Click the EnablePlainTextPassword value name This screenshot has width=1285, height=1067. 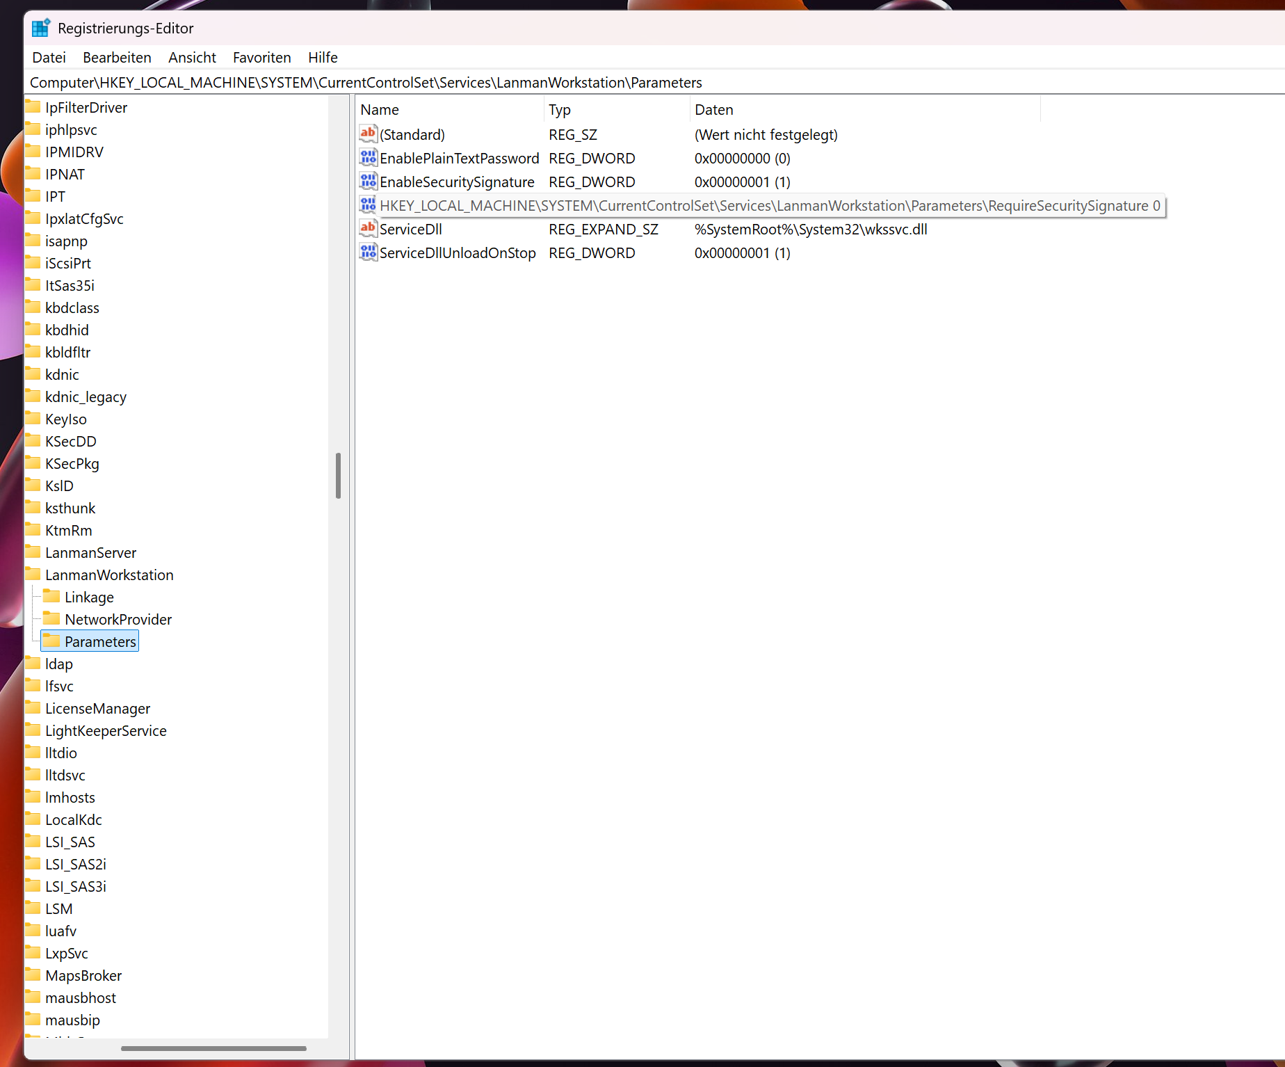459,158
